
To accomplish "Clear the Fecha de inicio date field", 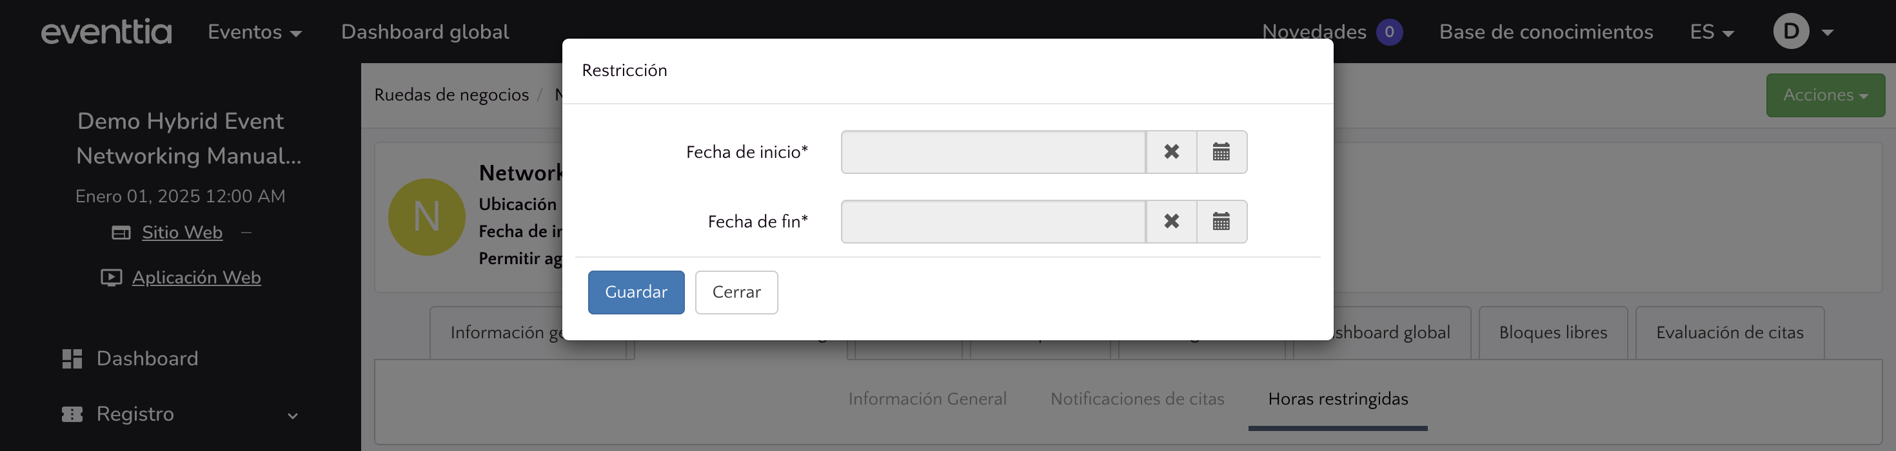I will click(1171, 152).
